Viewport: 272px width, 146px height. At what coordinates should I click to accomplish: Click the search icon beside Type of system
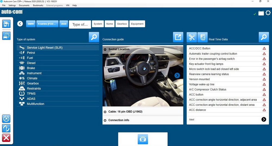[94, 37]
